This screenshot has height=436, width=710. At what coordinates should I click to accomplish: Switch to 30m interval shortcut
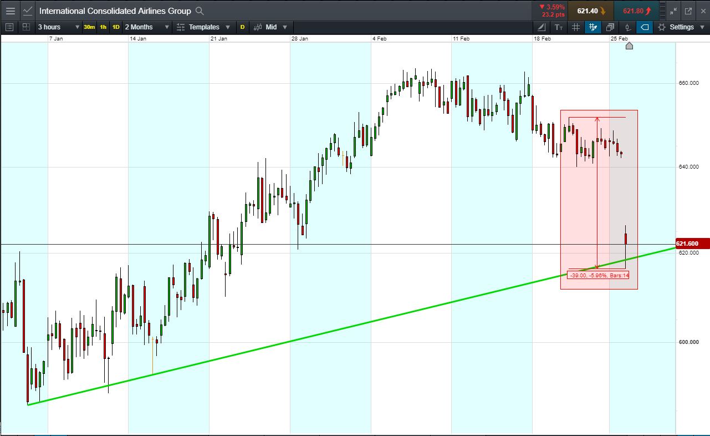89,27
